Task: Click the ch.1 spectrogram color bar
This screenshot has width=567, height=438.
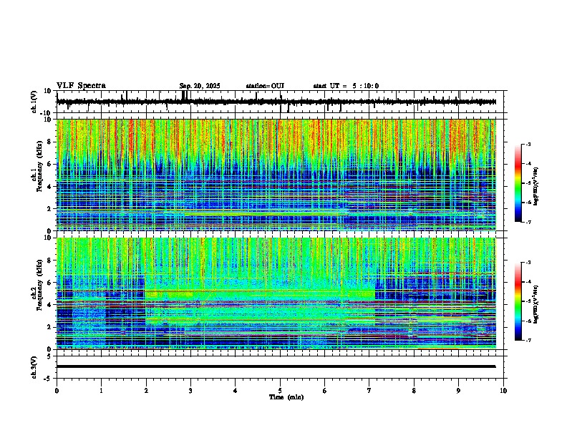Action: pos(518,183)
